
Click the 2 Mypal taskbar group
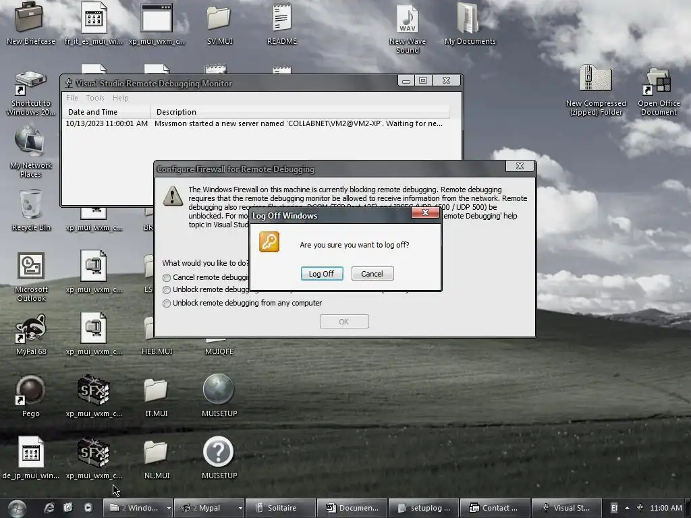(x=205, y=508)
